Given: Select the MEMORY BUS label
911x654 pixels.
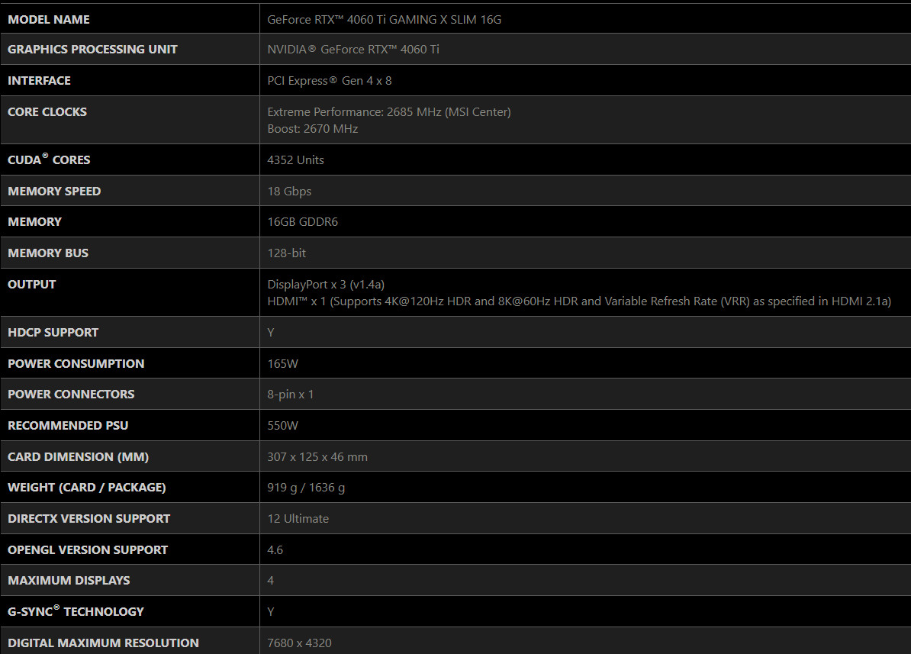Looking at the screenshot, I should point(48,253).
